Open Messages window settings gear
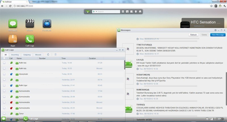 215,30
